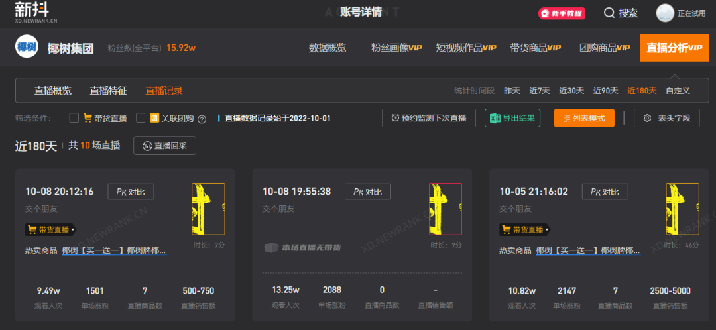
Task: Open the search magnifier icon
Action: [x=610, y=13]
